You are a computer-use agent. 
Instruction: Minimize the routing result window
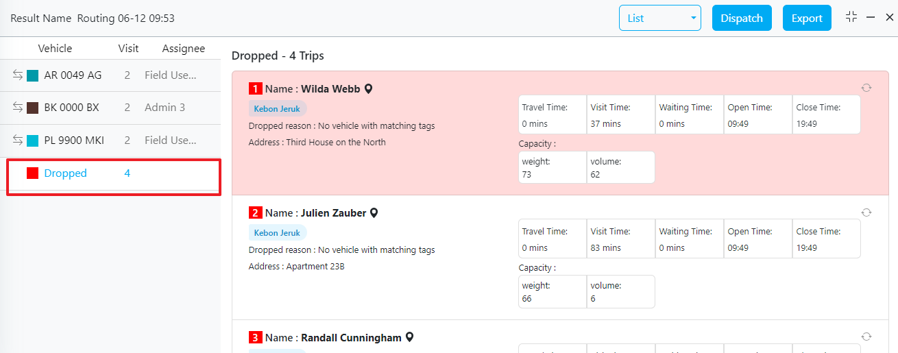coord(871,17)
